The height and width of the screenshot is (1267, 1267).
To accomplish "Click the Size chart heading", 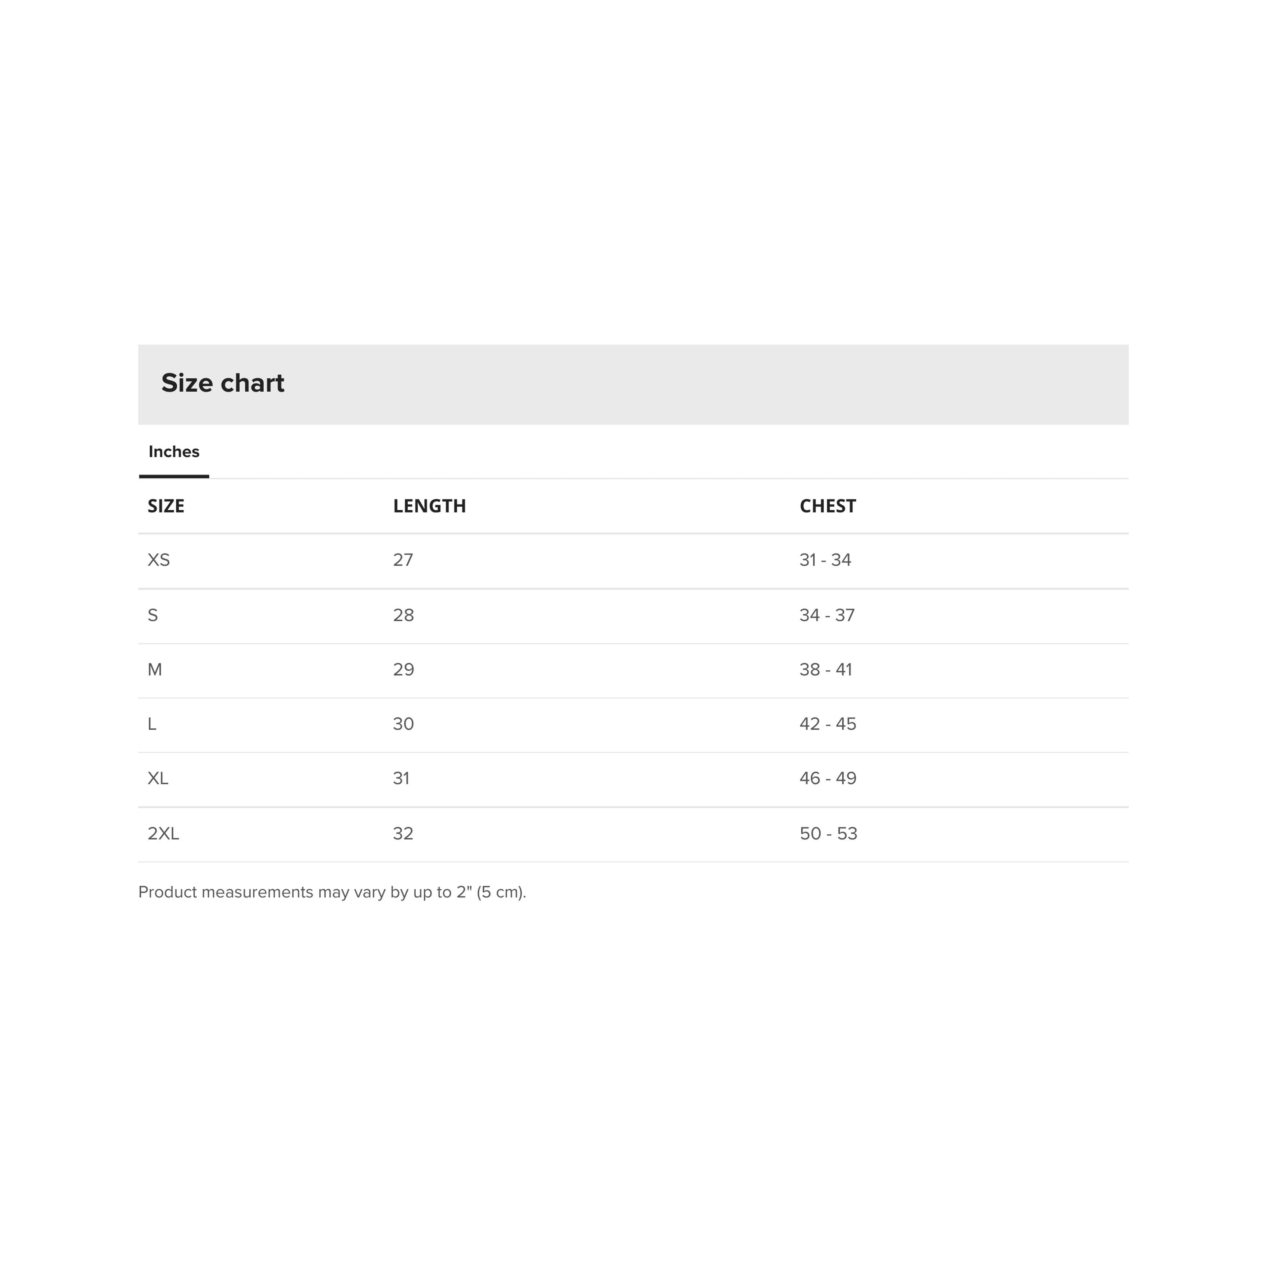I will coord(222,383).
